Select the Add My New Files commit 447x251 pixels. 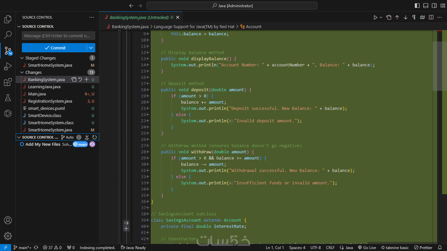(x=58, y=144)
